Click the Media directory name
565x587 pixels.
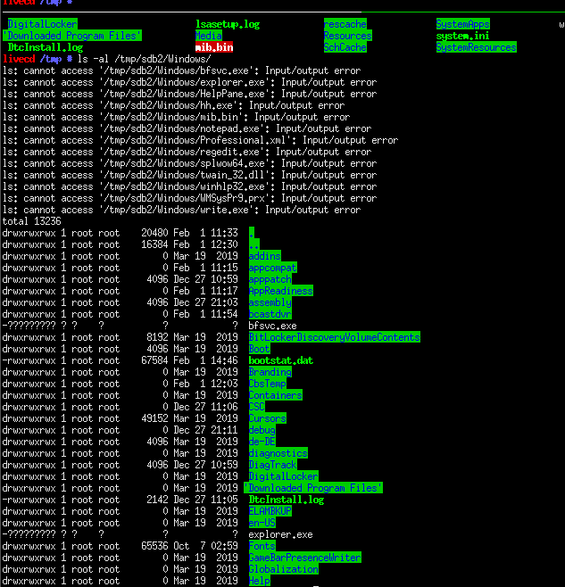point(209,36)
